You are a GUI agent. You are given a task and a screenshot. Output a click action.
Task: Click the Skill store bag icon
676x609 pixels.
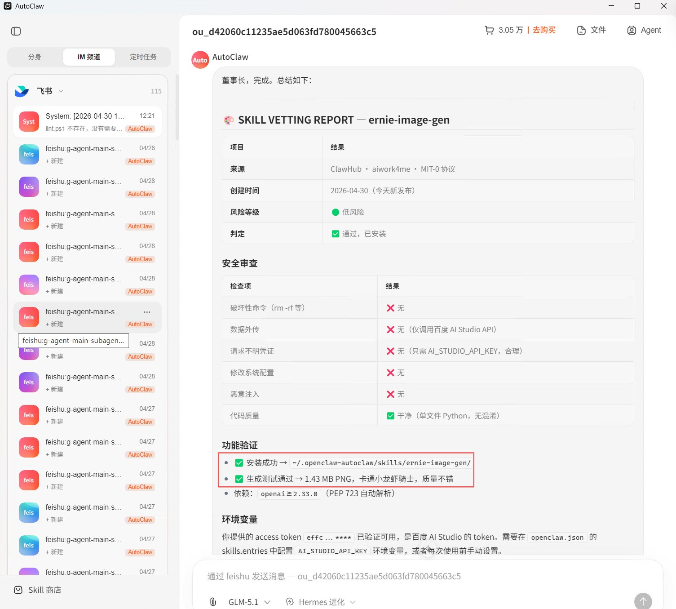tap(18, 590)
